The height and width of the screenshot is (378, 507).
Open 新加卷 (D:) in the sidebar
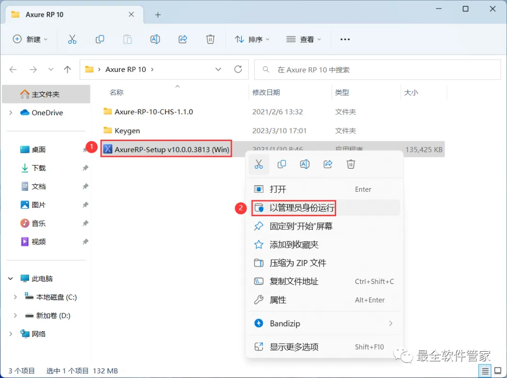click(53, 315)
